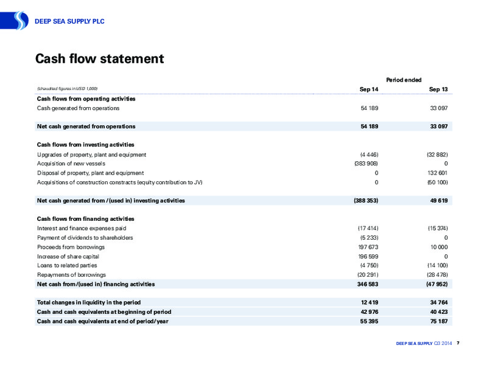This screenshot has height=365, width=487.
Task: Click Cash flows from investing activities heading
Action: point(85,145)
